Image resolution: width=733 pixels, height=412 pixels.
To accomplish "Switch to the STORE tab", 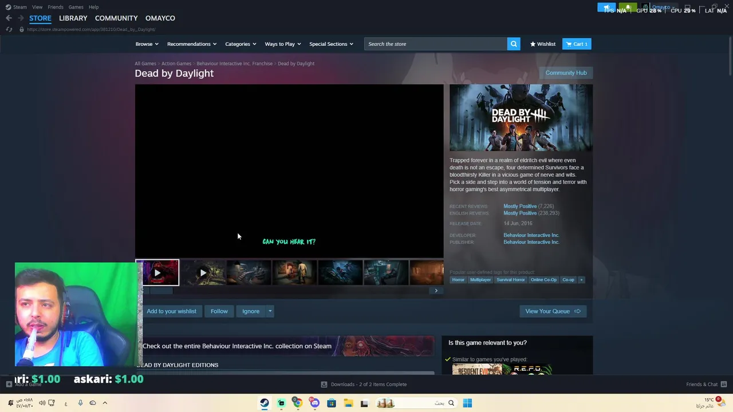I will [40, 18].
